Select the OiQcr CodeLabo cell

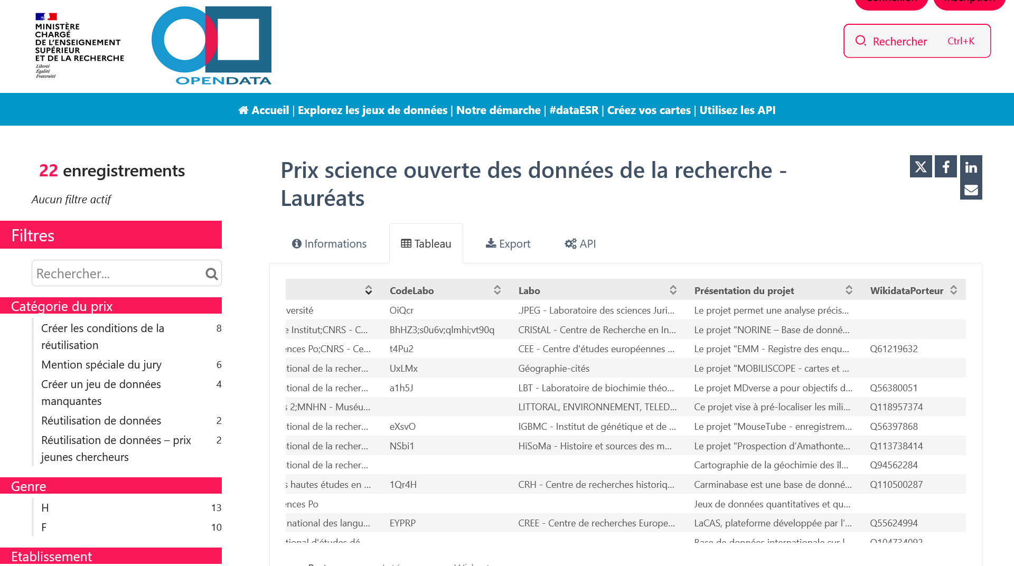pyautogui.click(x=401, y=310)
